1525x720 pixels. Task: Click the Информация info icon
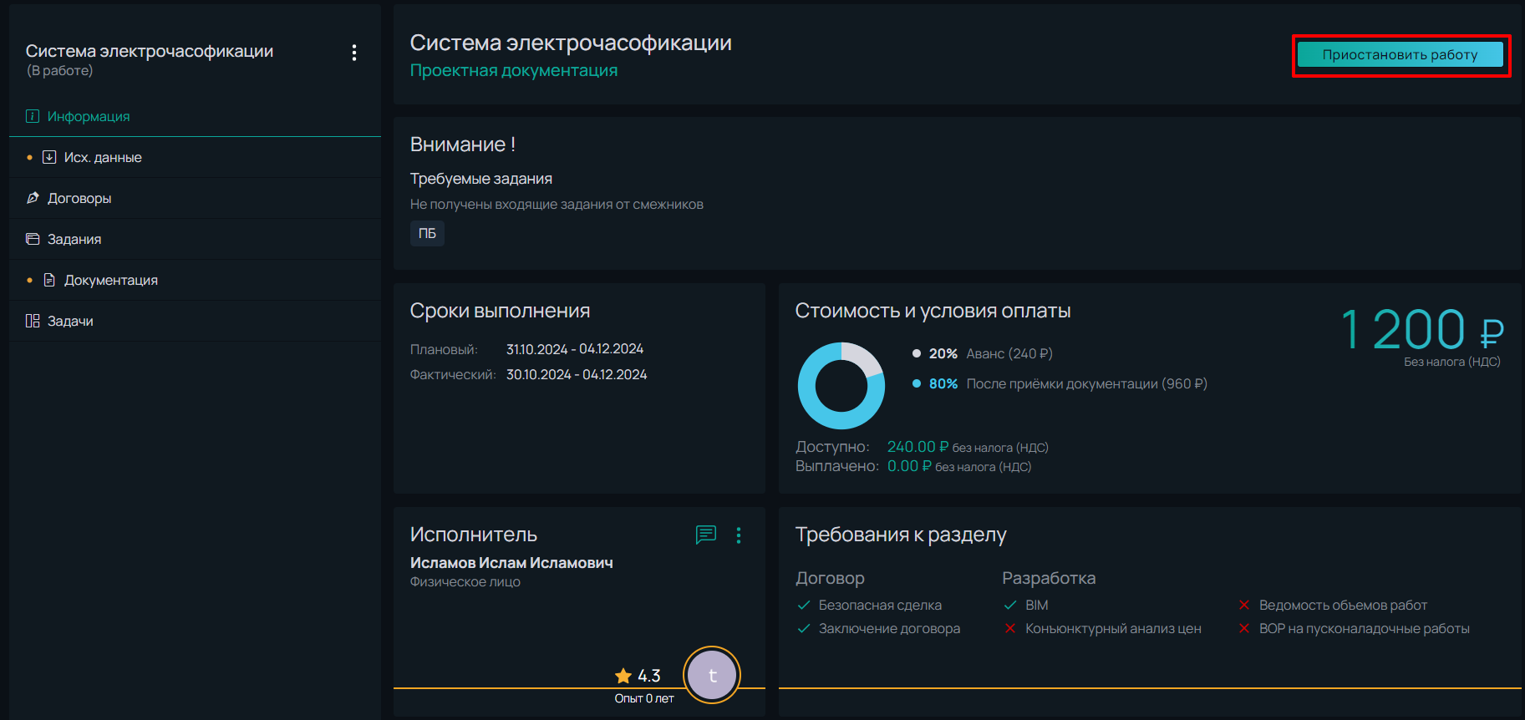click(33, 116)
